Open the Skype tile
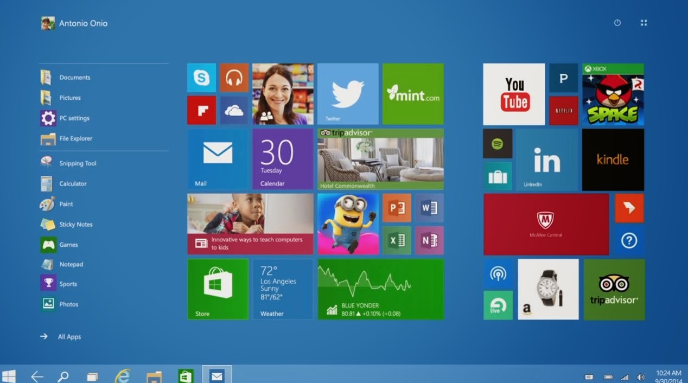The height and width of the screenshot is (383, 688). [x=201, y=78]
